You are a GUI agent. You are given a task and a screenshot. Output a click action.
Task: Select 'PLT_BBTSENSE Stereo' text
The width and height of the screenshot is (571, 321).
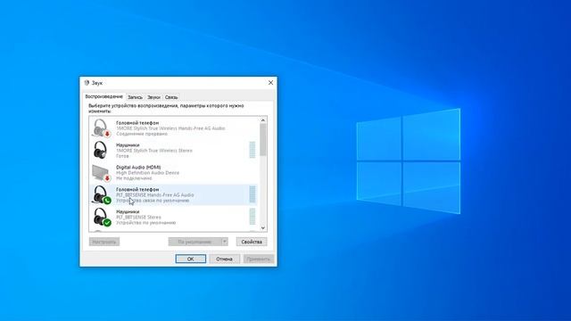(139, 218)
